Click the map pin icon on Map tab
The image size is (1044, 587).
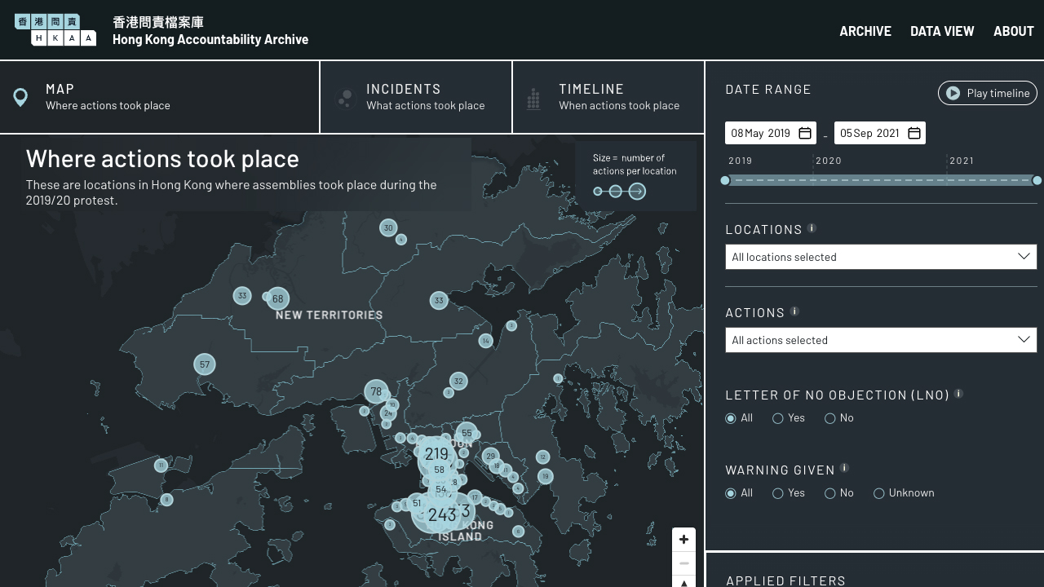[20, 97]
